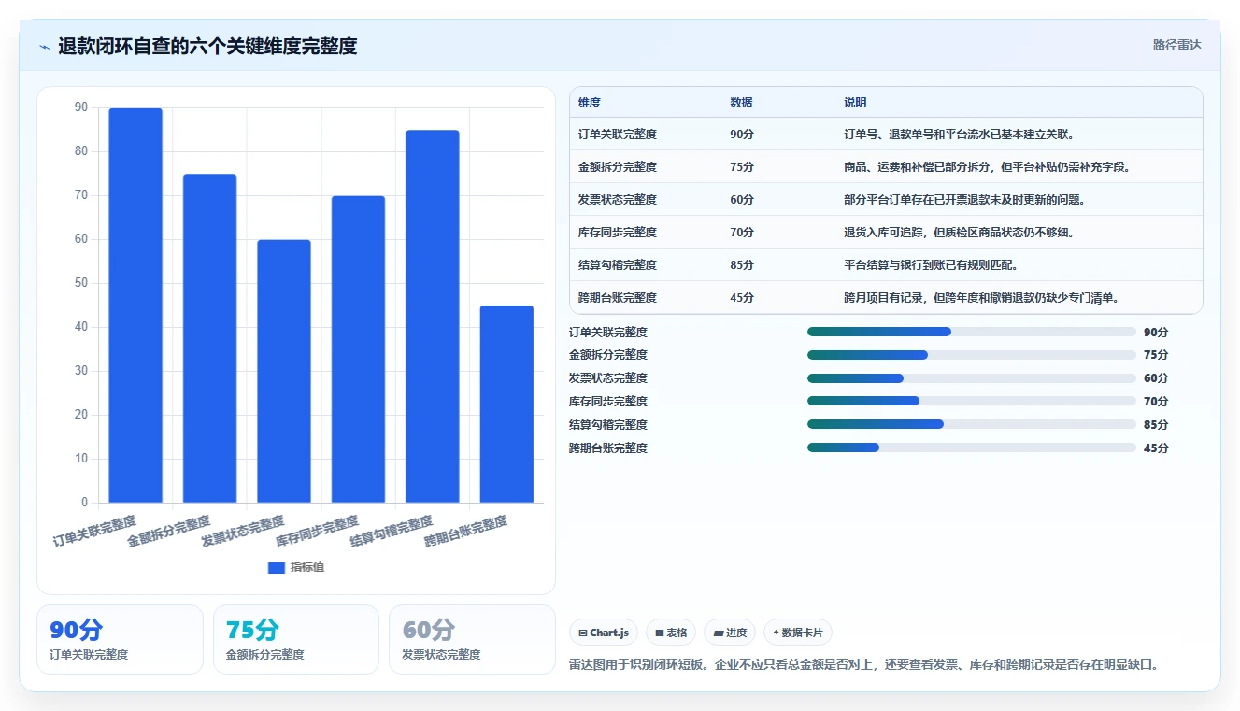Click the 维度 table column header
The height and width of the screenshot is (711, 1240).
point(590,103)
